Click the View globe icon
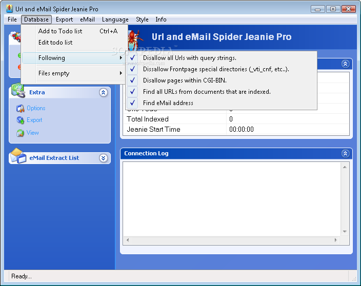361x286 pixels. 21,133
